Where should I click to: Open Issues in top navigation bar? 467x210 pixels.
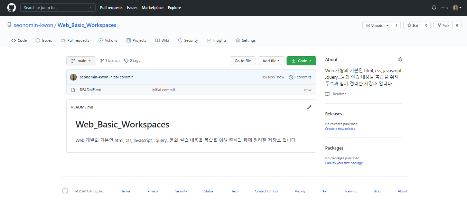132,8
